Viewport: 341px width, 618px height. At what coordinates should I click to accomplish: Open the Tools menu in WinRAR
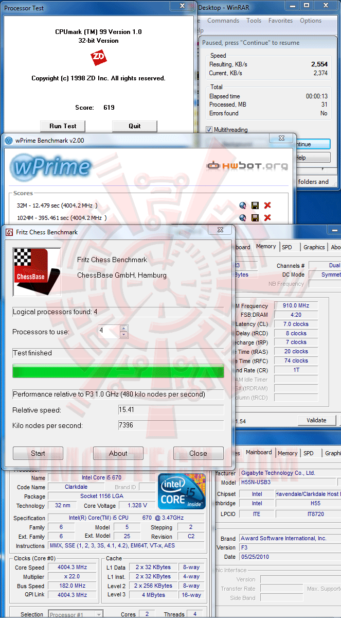(254, 21)
